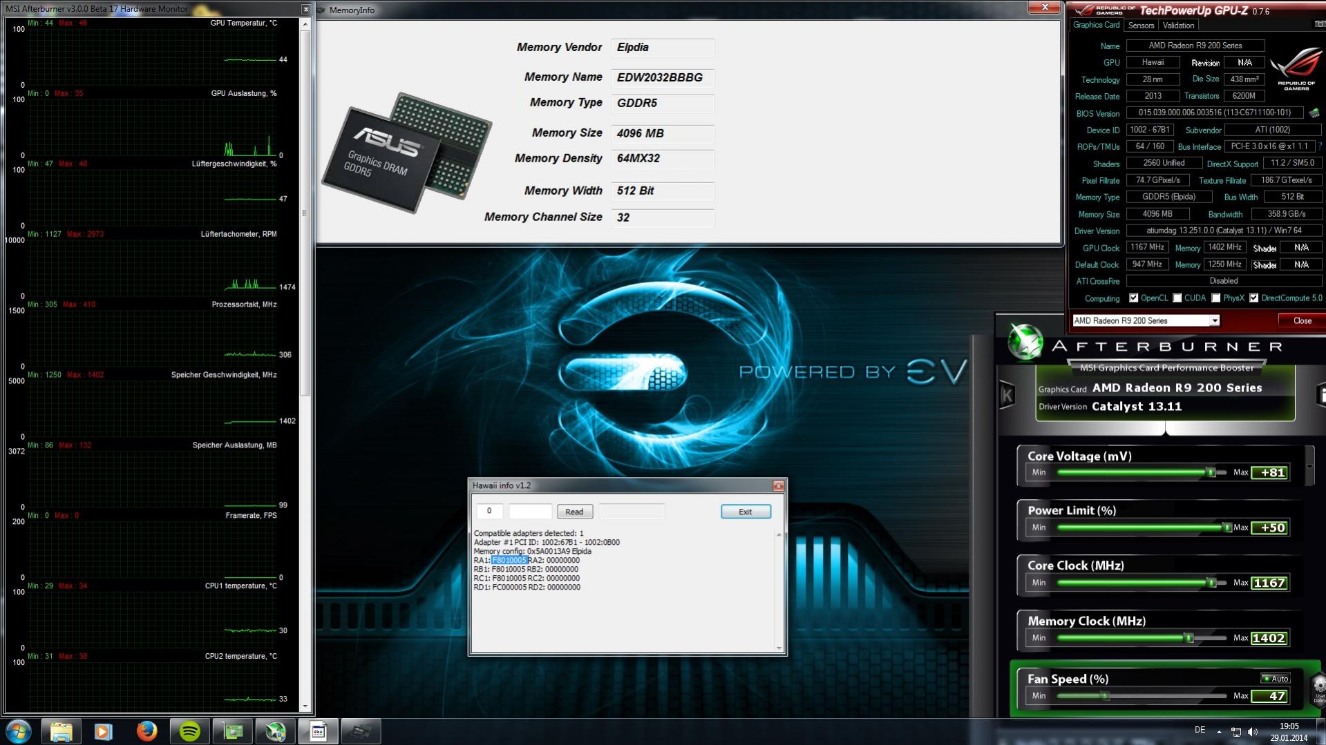Click the Afterburner info button at right edge
This screenshot has height=745, width=1326.
(x=1322, y=395)
